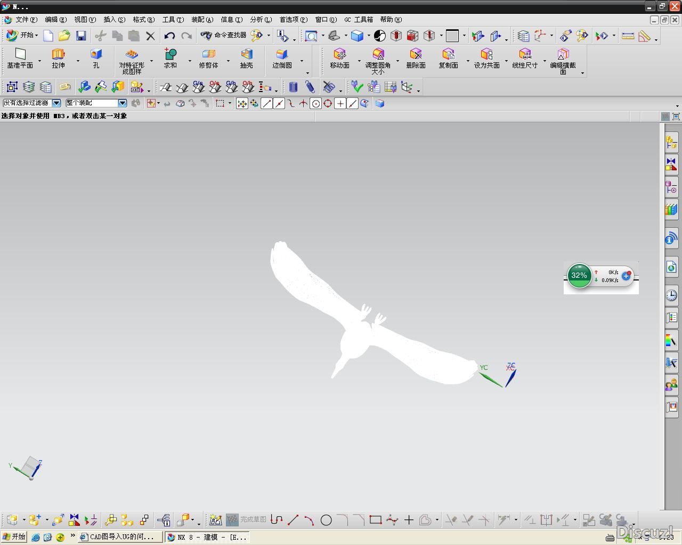Select the 编辑横截面 edit cross section tool
Screen dimensions: 682x545
click(x=563, y=61)
